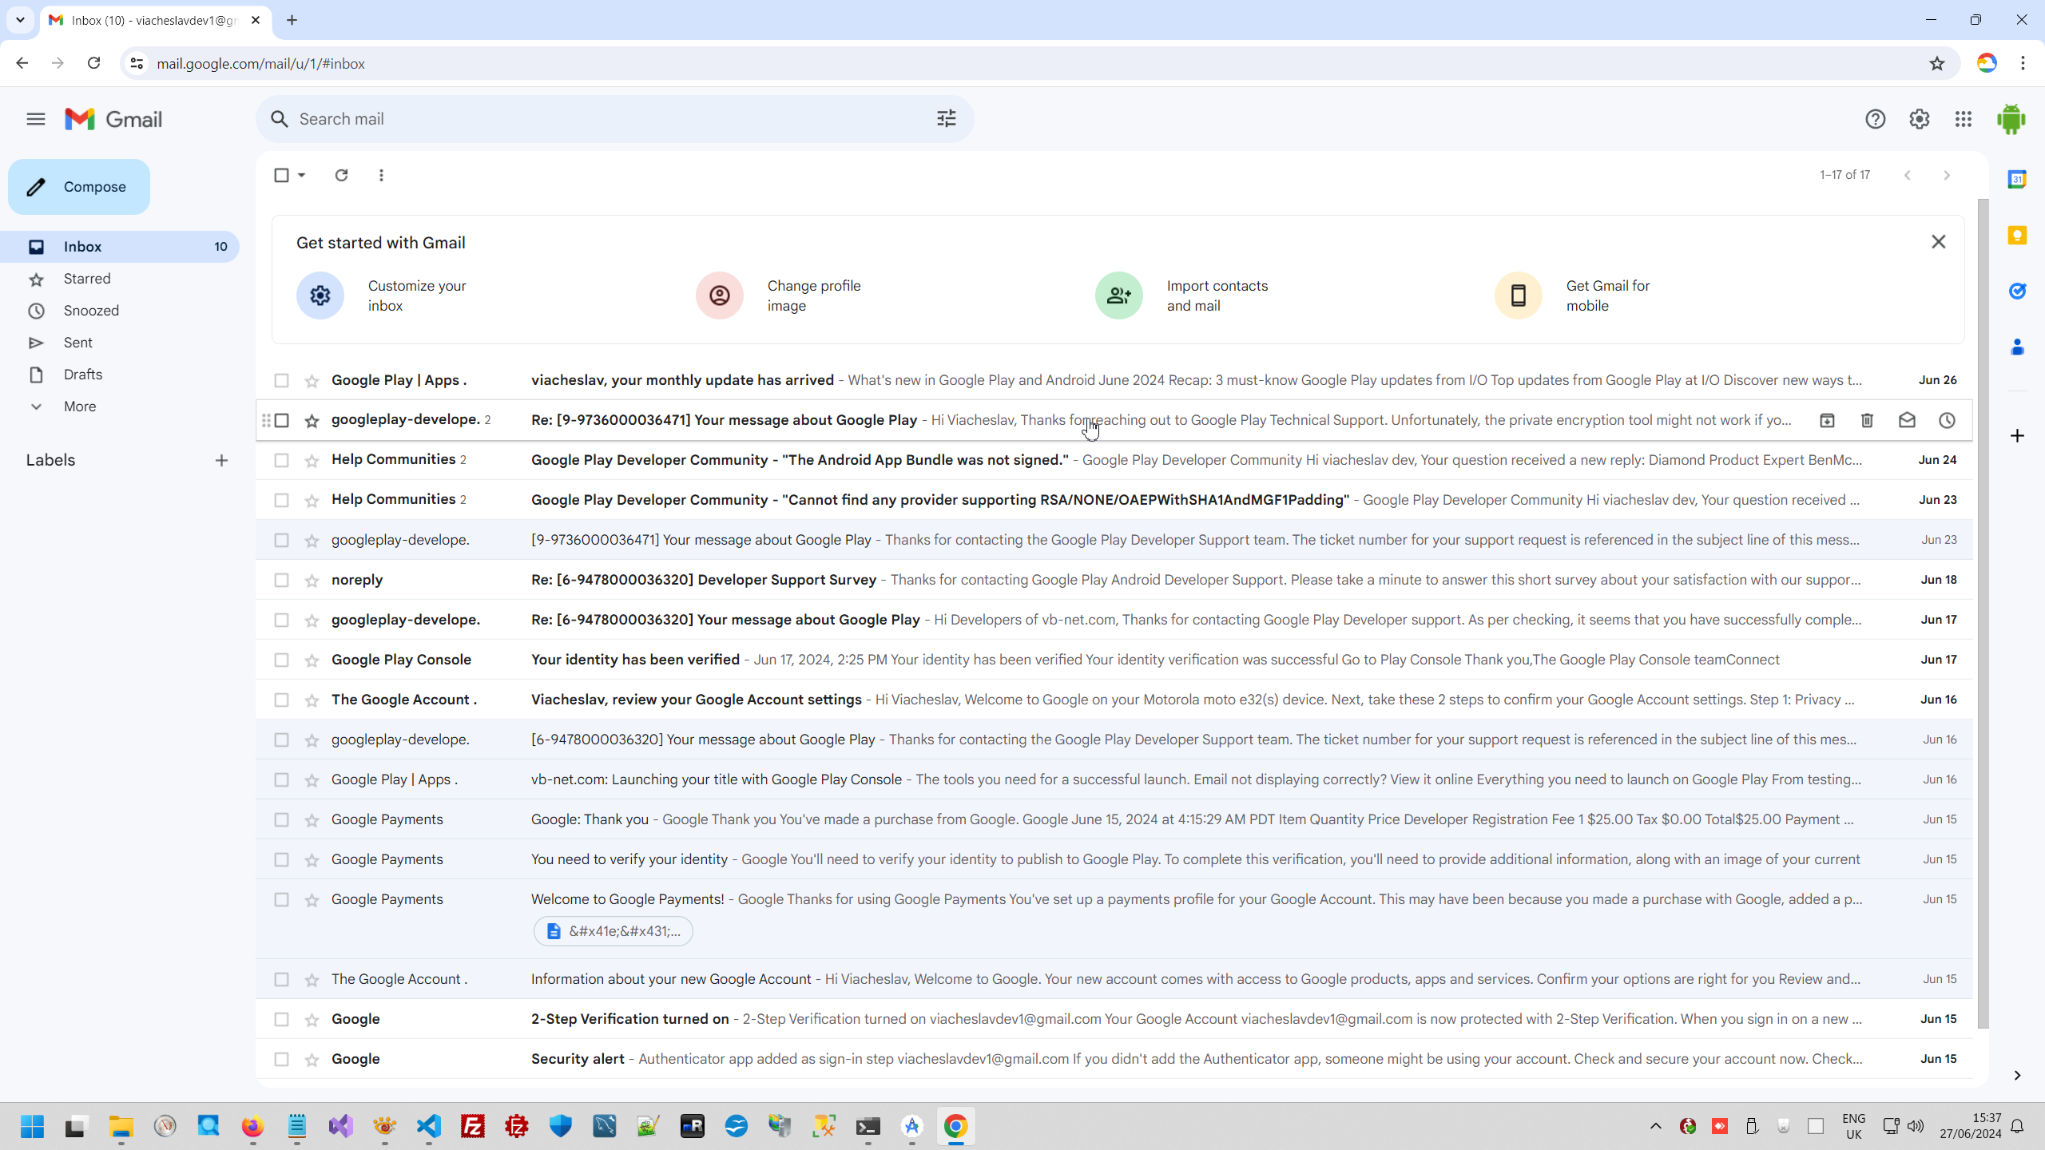
Task: Open Google apps grid
Action: (1963, 119)
